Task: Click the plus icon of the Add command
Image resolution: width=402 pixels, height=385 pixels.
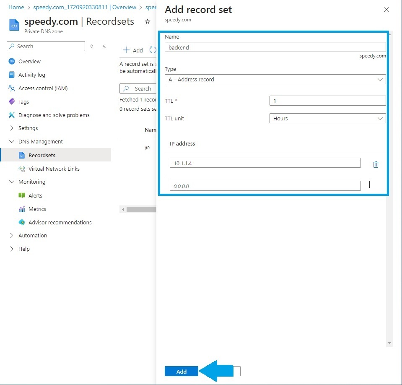Action: coord(126,50)
